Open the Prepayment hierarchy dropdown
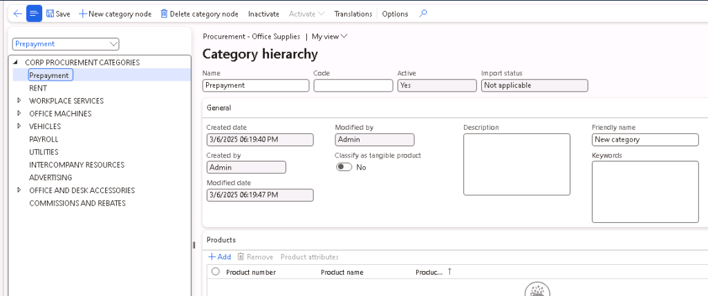 click(x=113, y=44)
